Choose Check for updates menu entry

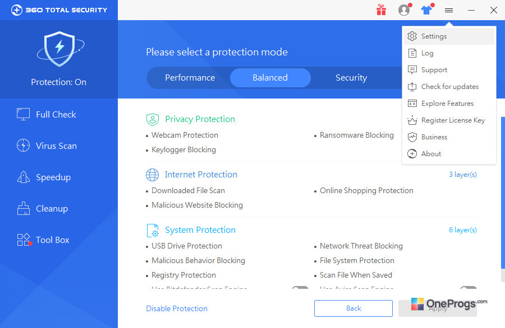pos(449,87)
